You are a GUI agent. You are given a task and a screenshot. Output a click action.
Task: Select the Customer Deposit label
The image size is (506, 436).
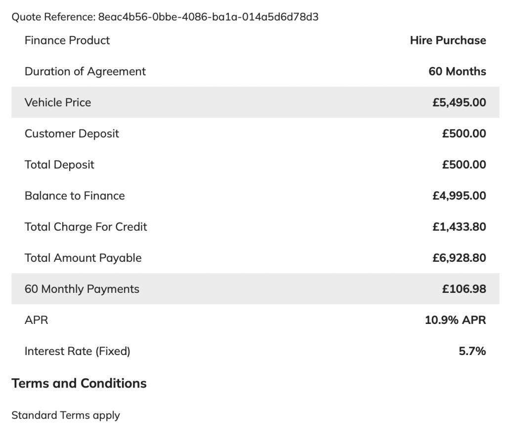click(x=72, y=134)
